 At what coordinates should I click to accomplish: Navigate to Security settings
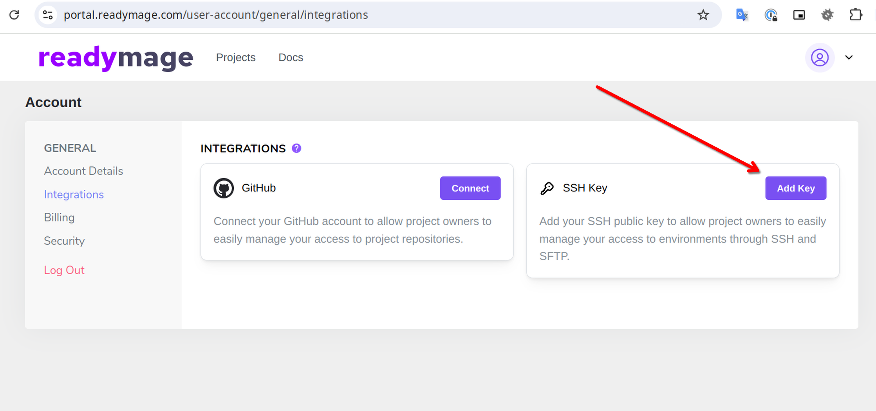(x=64, y=241)
